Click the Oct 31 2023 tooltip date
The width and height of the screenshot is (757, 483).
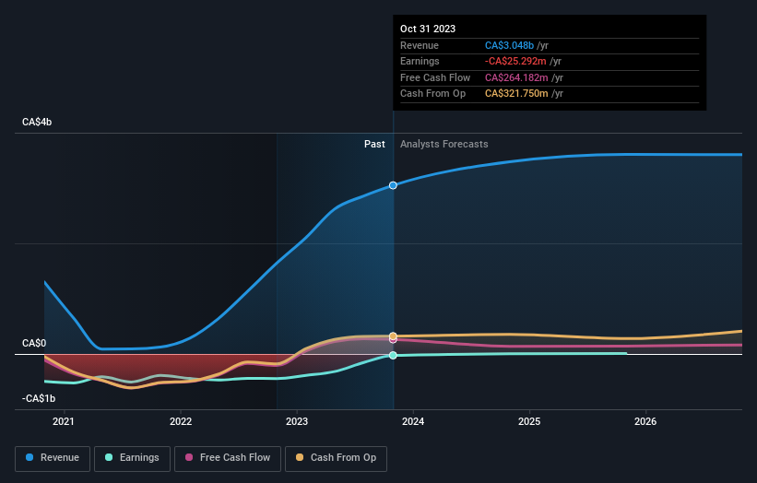coord(428,29)
